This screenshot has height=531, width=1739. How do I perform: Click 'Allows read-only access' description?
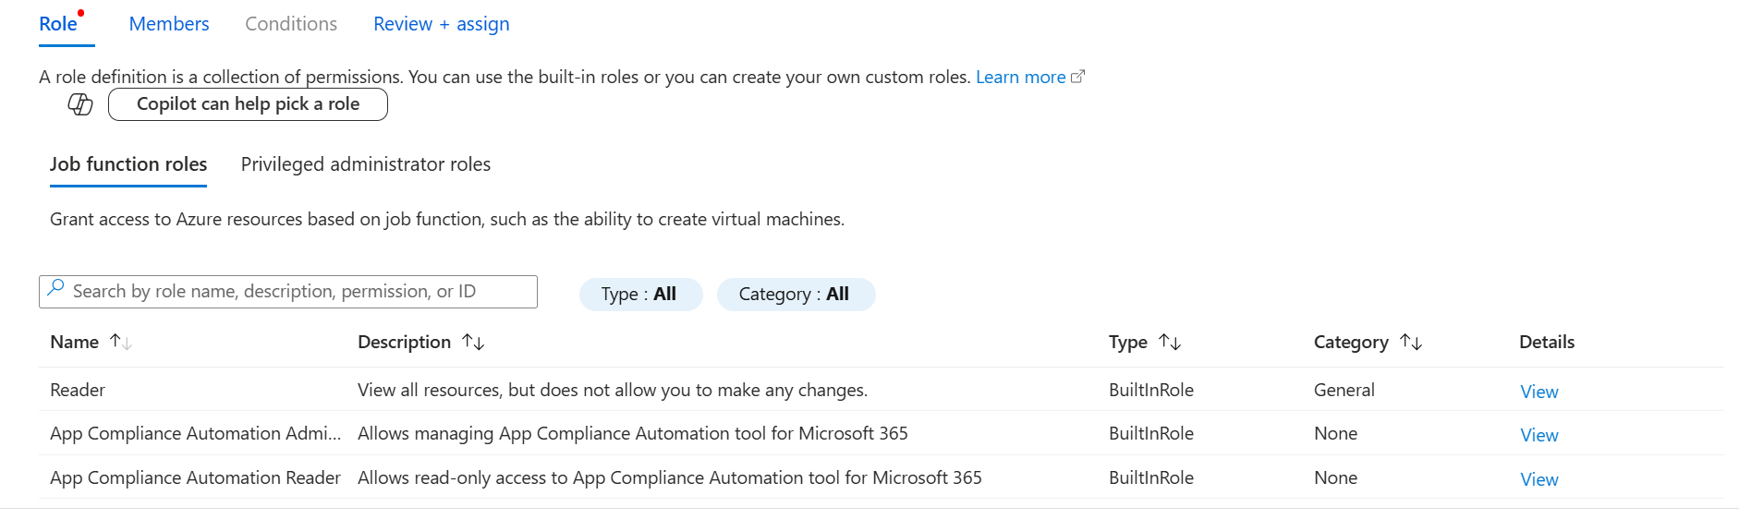pos(670,477)
